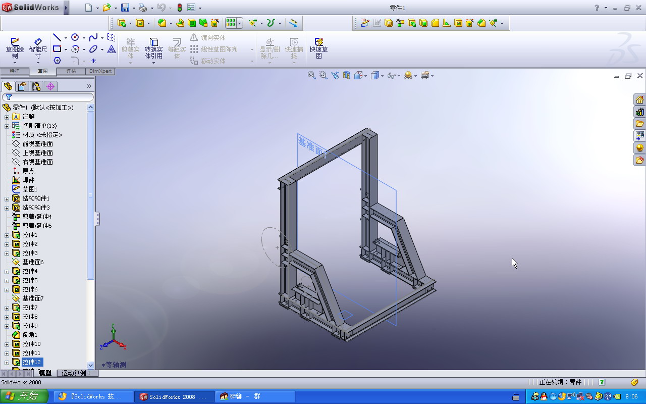Open Design Library in task pane
Screen dimensions: 646x404
point(639,112)
